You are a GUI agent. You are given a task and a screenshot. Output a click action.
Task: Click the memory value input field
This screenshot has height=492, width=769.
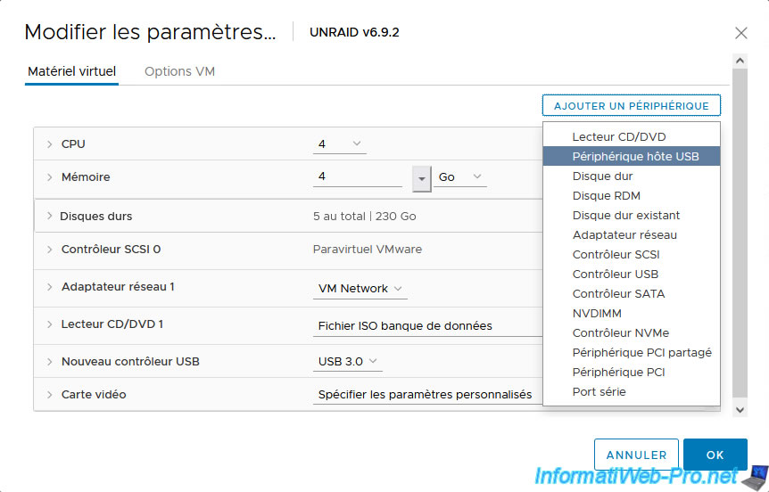pos(357,177)
